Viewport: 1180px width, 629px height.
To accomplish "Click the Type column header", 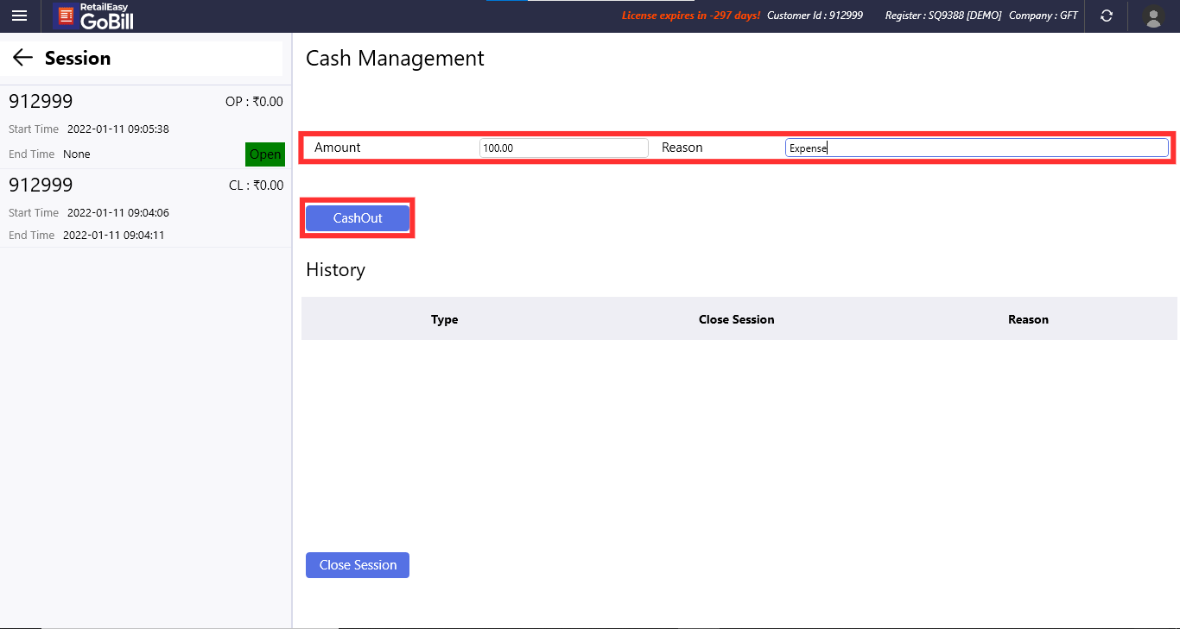I will click(445, 319).
